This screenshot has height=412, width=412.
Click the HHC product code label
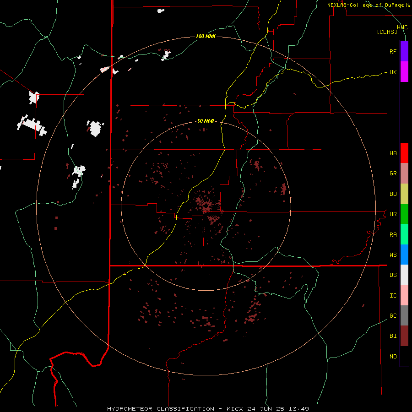[402, 27]
